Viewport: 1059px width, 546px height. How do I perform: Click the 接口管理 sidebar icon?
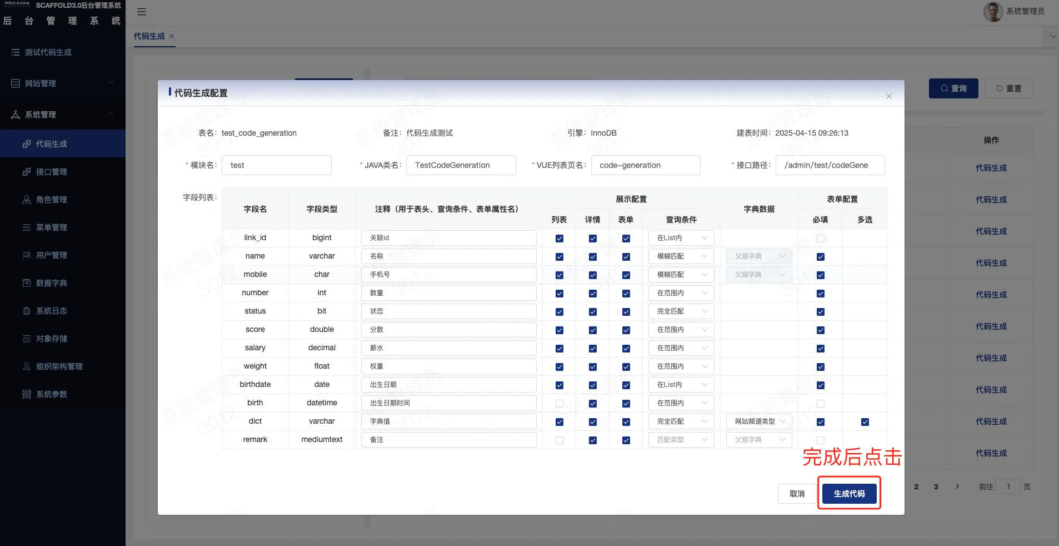pyautogui.click(x=26, y=172)
